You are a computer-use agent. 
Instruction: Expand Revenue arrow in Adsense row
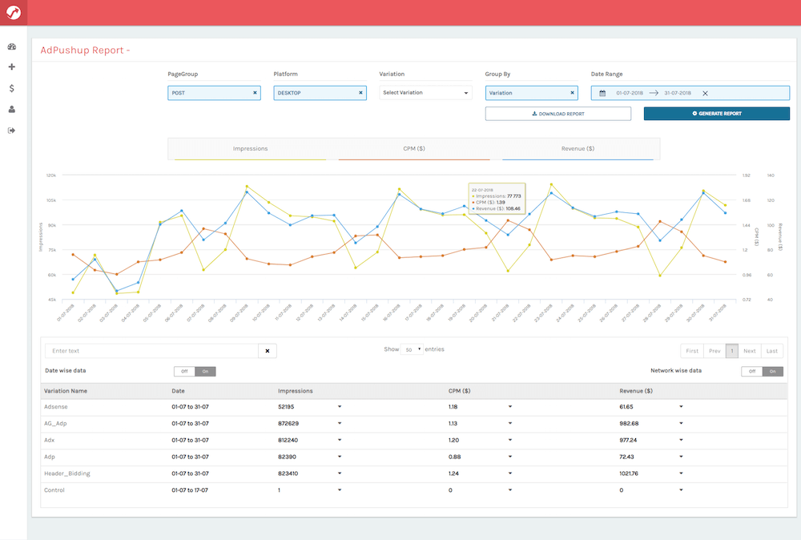pyautogui.click(x=681, y=407)
